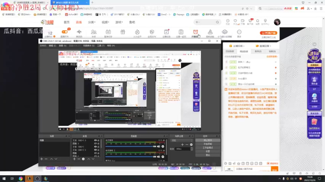Open 设置 button in OBS controls
The image size is (325, 182).
pyautogui.click(x=208, y=151)
